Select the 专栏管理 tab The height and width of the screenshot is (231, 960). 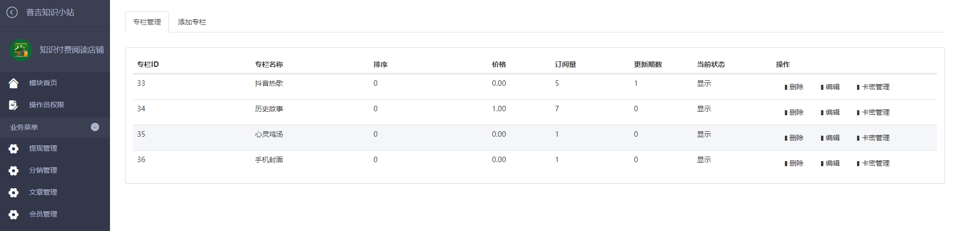[147, 22]
